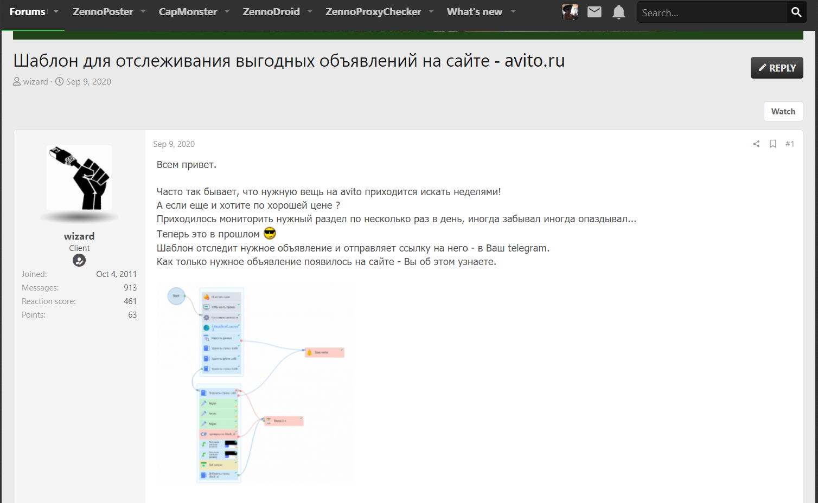This screenshot has height=503, width=818.
Task: Expand the ZennoPoster dropdown arrow
Action: click(143, 12)
